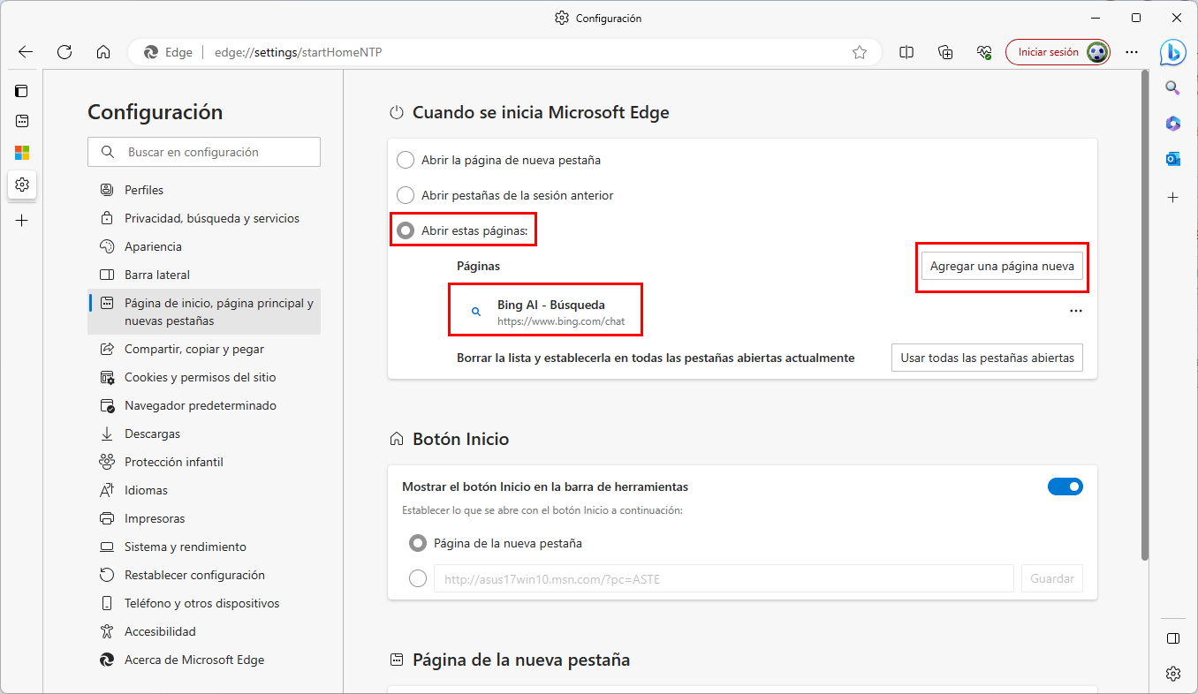This screenshot has height=694, width=1198.
Task: Open Split screen icon in toolbar
Action: 906,52
